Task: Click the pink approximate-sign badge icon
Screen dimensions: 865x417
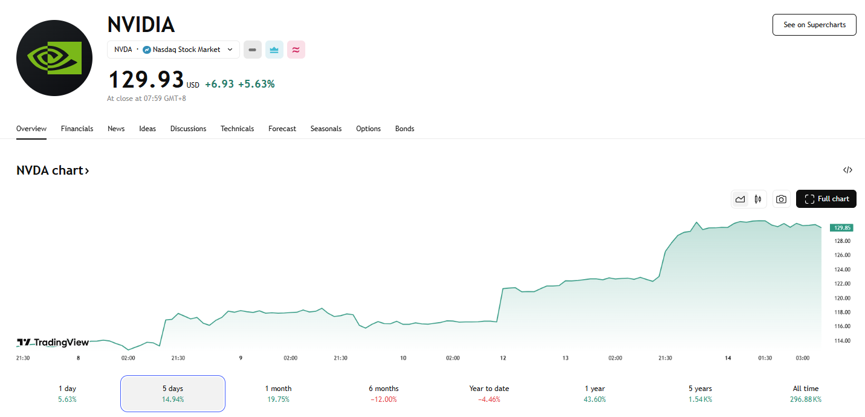Action: click(x=296, y=50)
